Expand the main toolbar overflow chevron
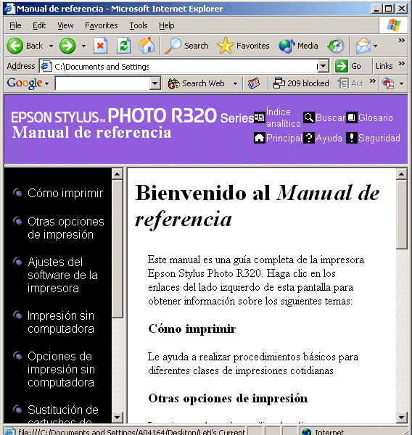The width and height of the screenshot is (412, 435). [401, 41]
